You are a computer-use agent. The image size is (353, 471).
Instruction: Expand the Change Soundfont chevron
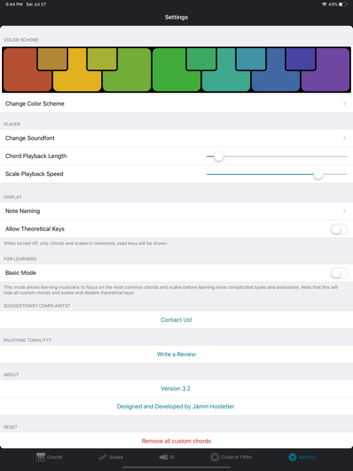344,138
